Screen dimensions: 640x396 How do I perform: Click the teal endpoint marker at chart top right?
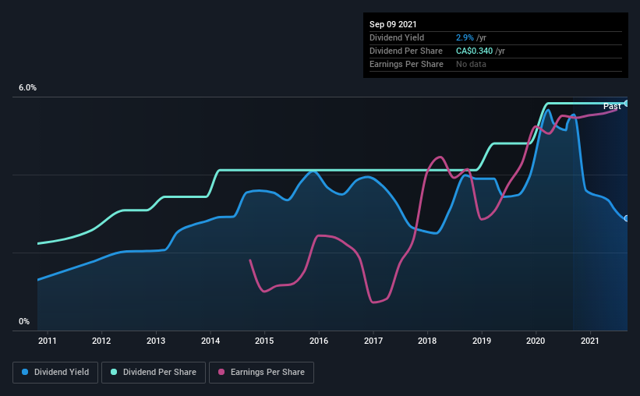[627, 103]
